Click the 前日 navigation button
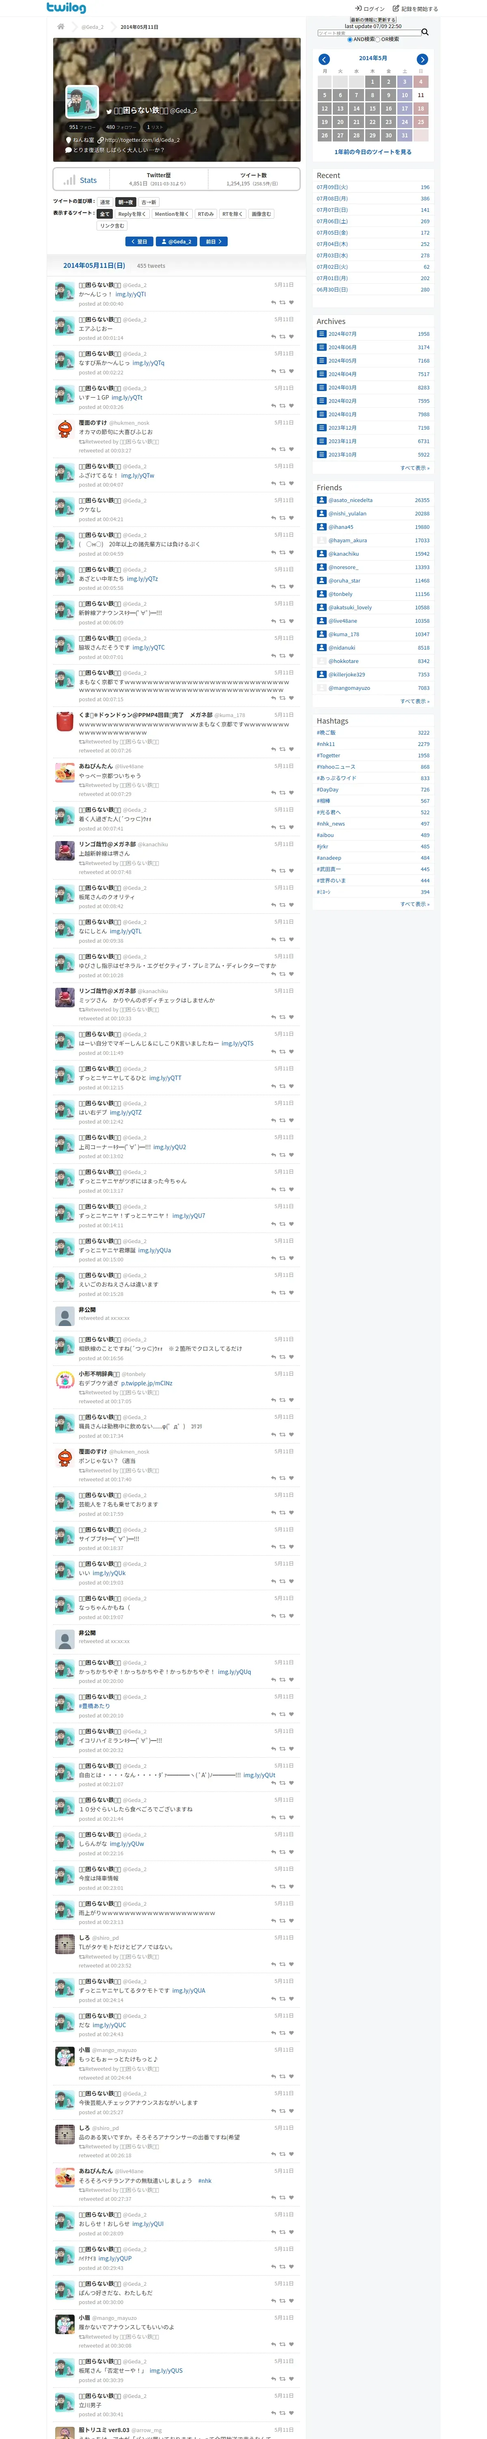This screenshot has width=487, height=2439. (214, 241)
